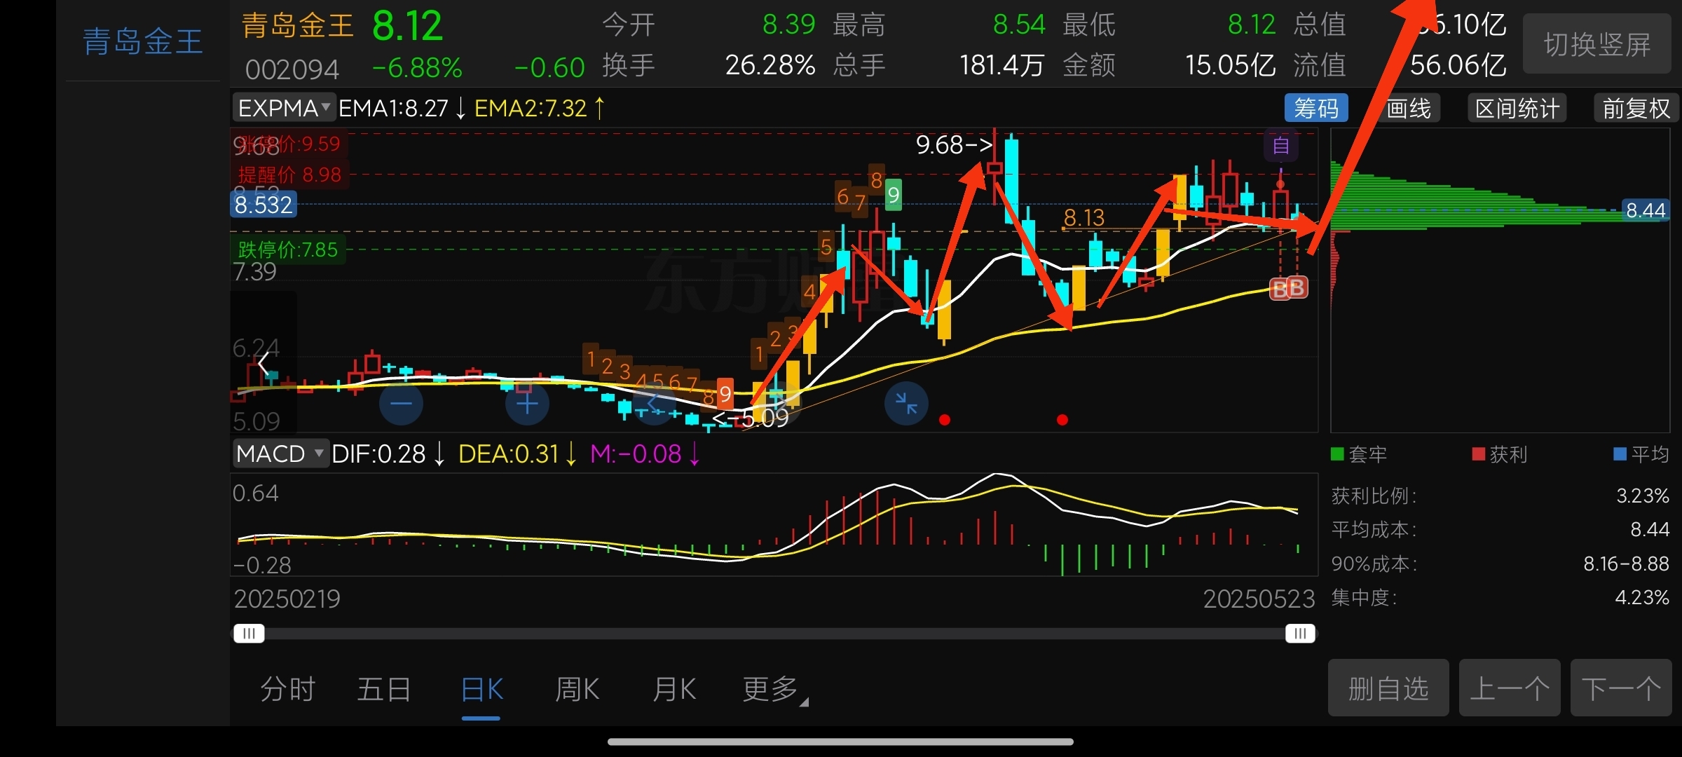Tap the 获利 red legend entry

pyautogui.click(x=1500, y=454)
